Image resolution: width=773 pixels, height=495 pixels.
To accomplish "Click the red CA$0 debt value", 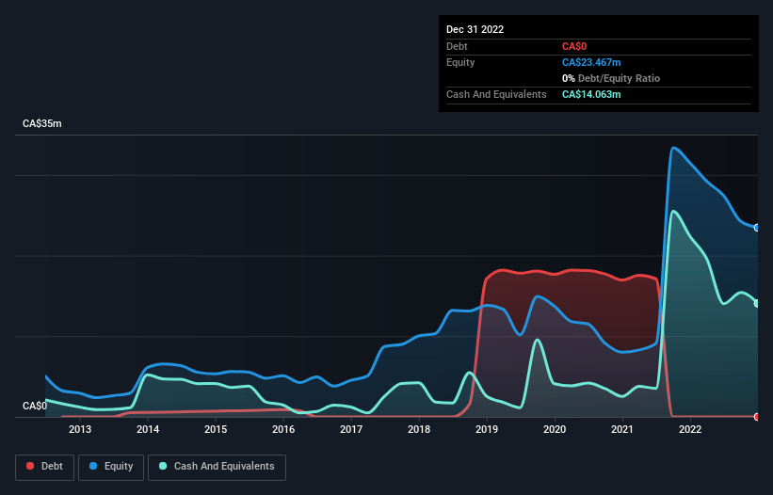I will 574,46.
